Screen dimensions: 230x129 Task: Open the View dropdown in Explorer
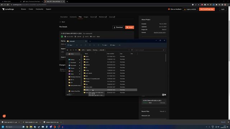click(x=113, y=45)
